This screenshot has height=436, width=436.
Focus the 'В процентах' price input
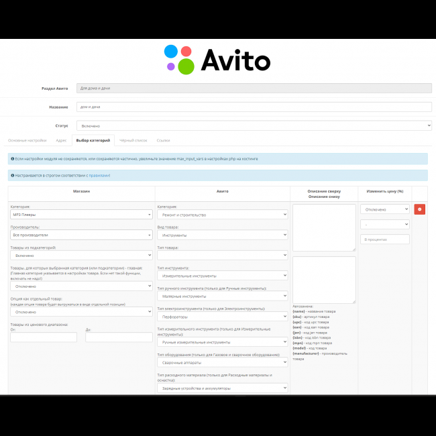tap(384, 239)
